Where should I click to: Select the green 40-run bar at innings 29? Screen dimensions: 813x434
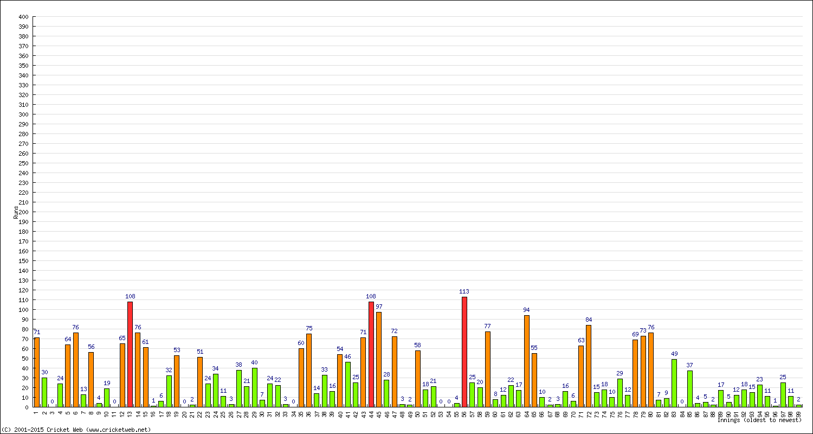[255, 387]
